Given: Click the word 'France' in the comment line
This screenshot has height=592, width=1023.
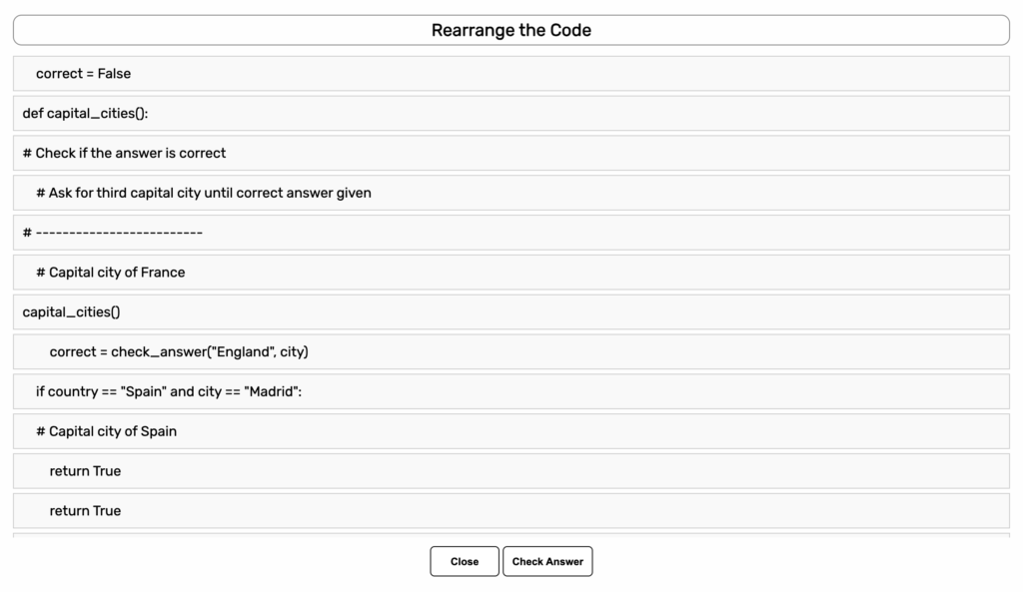Looking at the screenshot, I should (x=163, y=273).
